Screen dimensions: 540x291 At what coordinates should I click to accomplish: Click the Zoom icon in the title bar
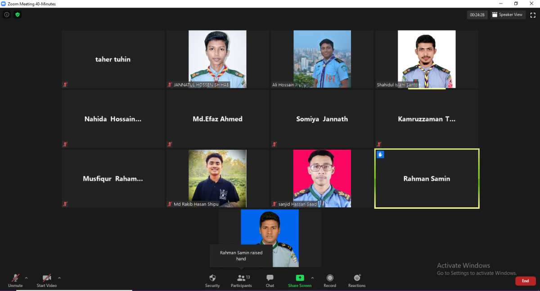(x=4, y=4)
